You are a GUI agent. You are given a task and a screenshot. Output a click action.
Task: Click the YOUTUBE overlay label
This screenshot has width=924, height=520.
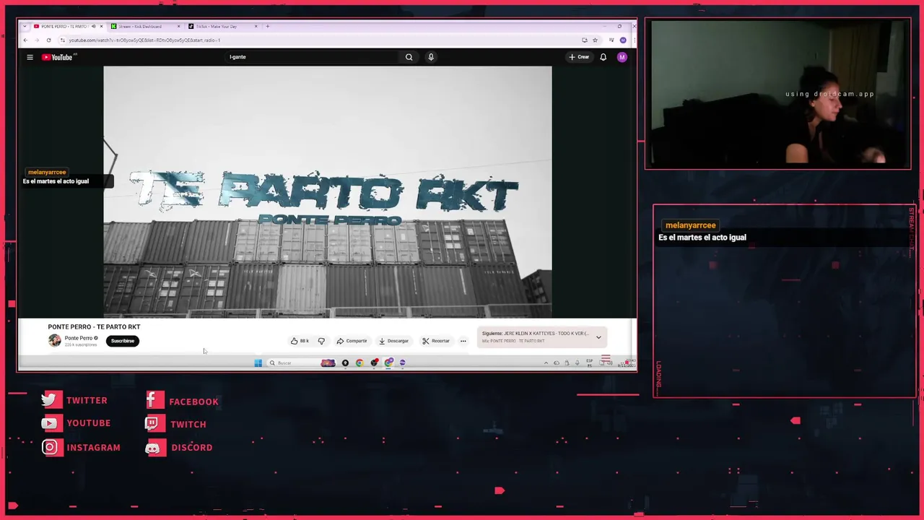coord(88,423)
